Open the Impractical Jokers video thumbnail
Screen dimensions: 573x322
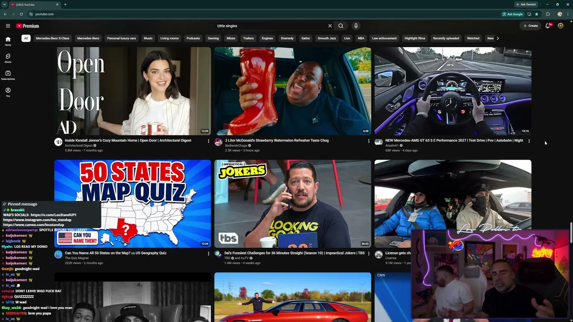[x=293, y=203]
